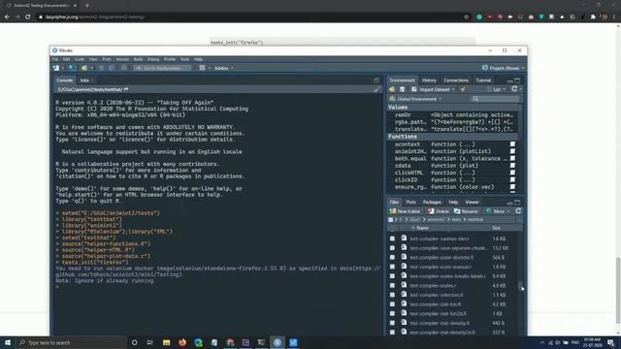
Task: Click the arrow icon beside the Console working directory path
Action: (126, 89)
